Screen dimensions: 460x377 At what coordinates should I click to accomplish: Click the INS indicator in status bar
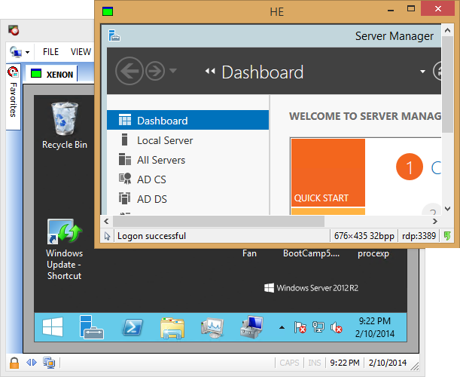click(315, 363)
